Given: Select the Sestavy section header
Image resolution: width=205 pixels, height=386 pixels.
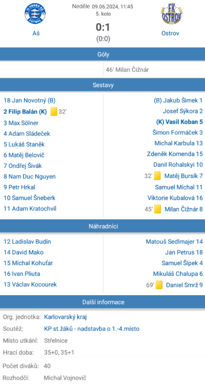Looking at the screenshot, I should [x=102, y=85].
